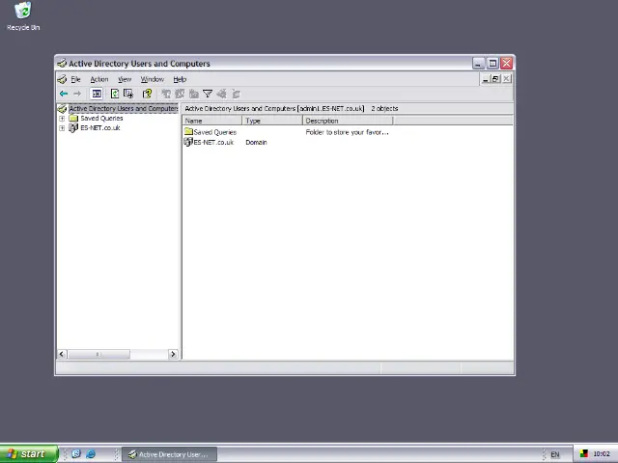The width and height of the screenshot is (618, 463).
Task: Click the EN language indicator
Action: click(x=555, y=454)
